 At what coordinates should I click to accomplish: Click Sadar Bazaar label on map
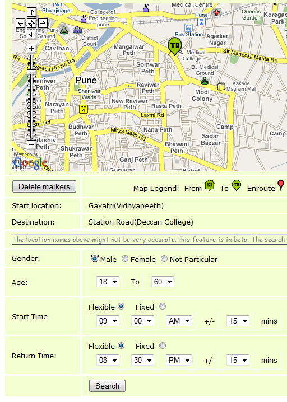click(211, 140)
